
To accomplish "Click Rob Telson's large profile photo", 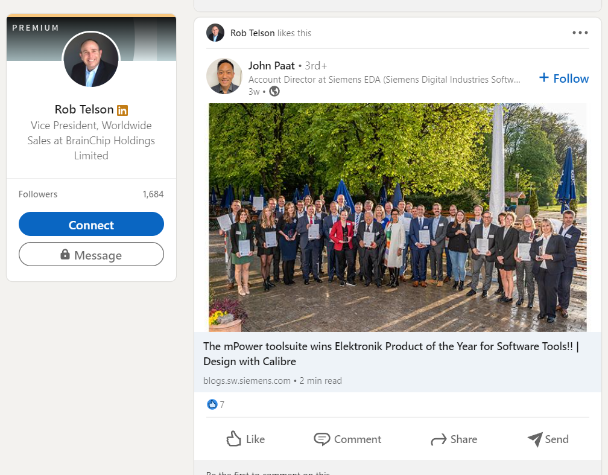I will click(91, 60).
